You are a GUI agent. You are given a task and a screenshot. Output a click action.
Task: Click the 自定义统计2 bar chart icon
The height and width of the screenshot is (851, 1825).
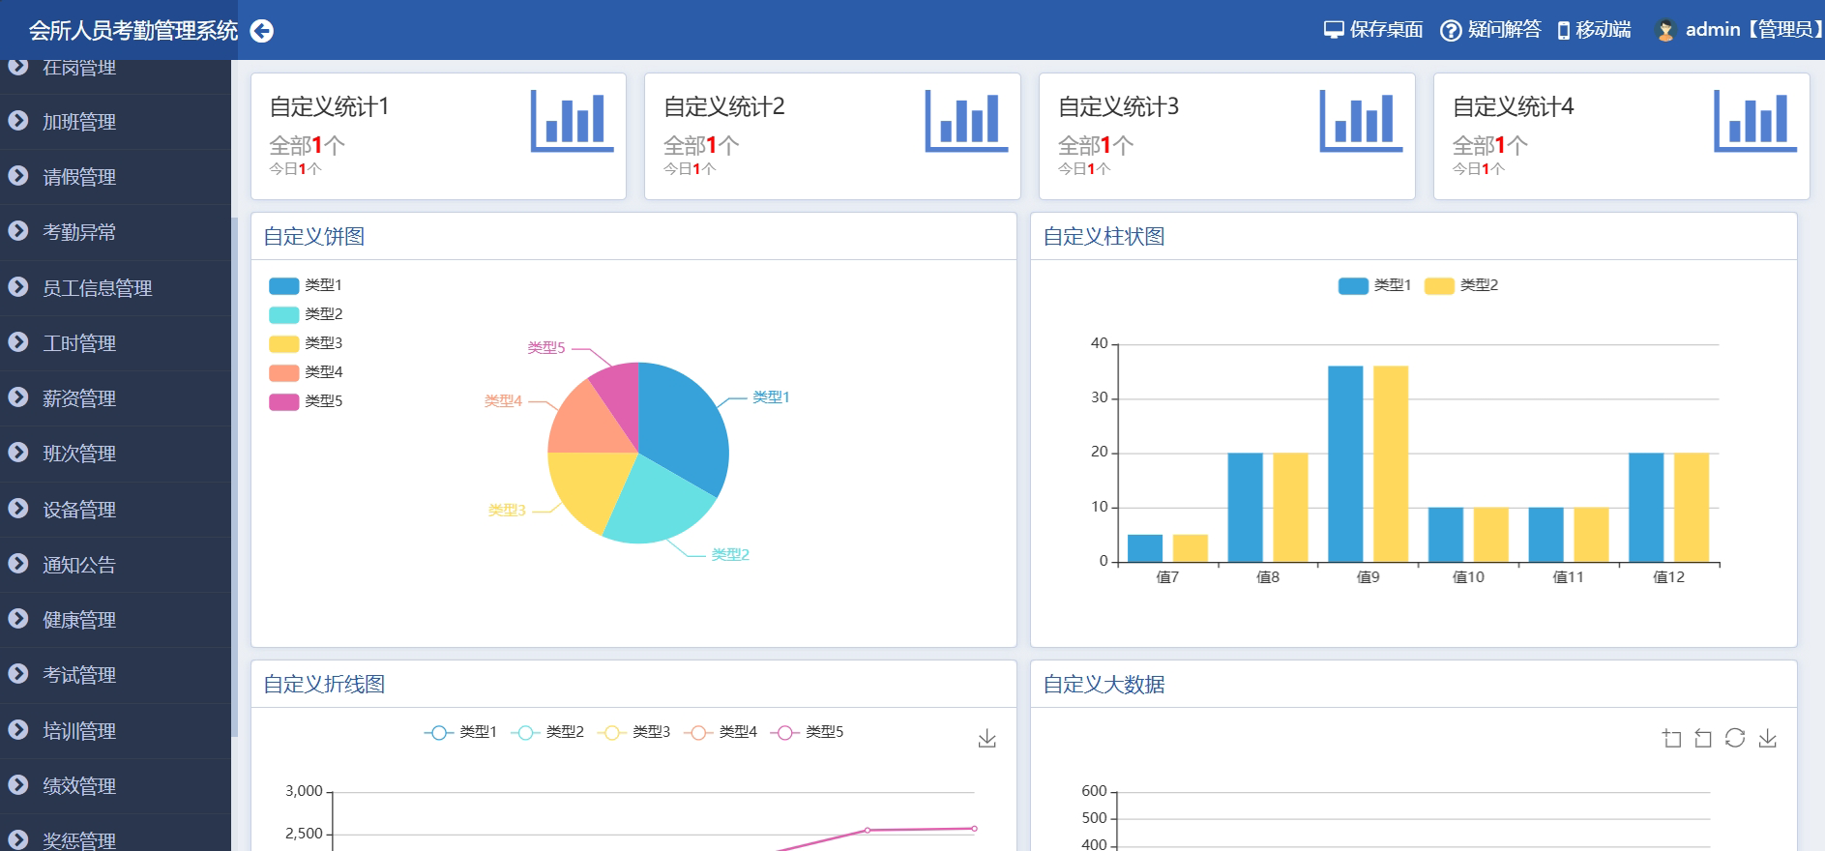click(x=967, y=121)
